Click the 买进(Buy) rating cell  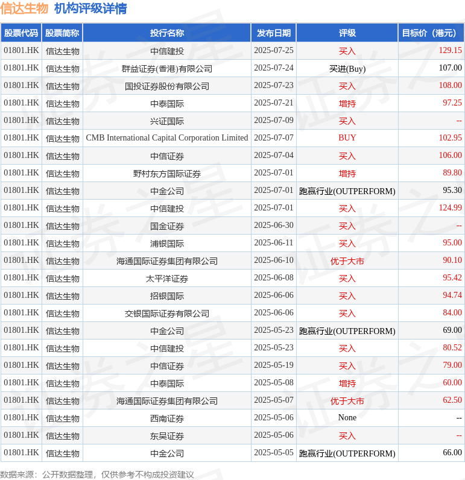[x=347, y=69]
